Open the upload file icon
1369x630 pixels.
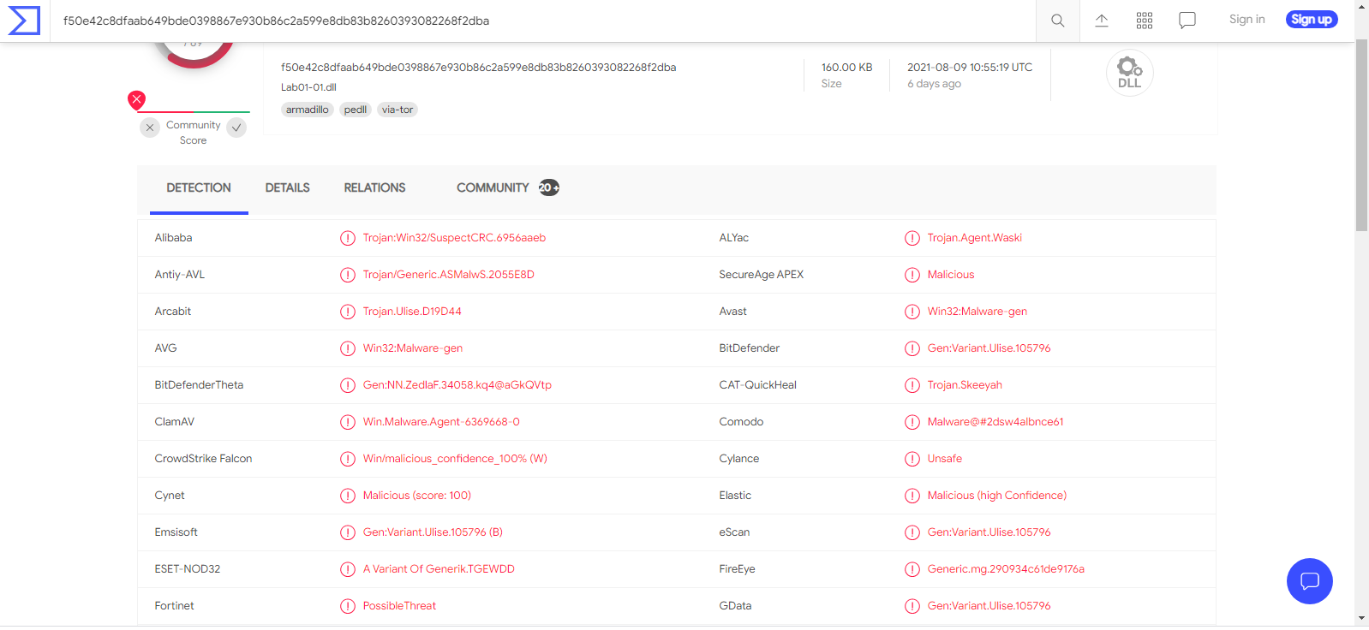[1102, 21]
